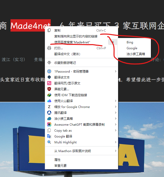The height and width of the screenshot is (177, 164).
Task: Click the hexagon icon beside 翻译该文本
Action: [x=49, y=77]
